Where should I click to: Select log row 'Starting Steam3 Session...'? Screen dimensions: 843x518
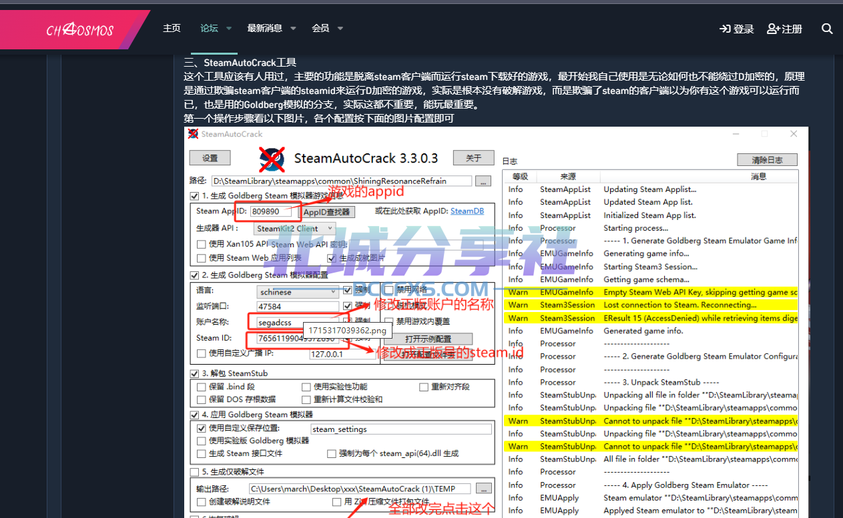coord(651,267)
